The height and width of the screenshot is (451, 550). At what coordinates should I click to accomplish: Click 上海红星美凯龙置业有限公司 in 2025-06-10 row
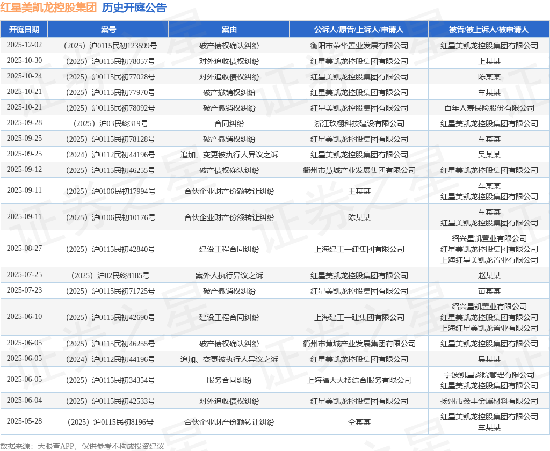489,328
